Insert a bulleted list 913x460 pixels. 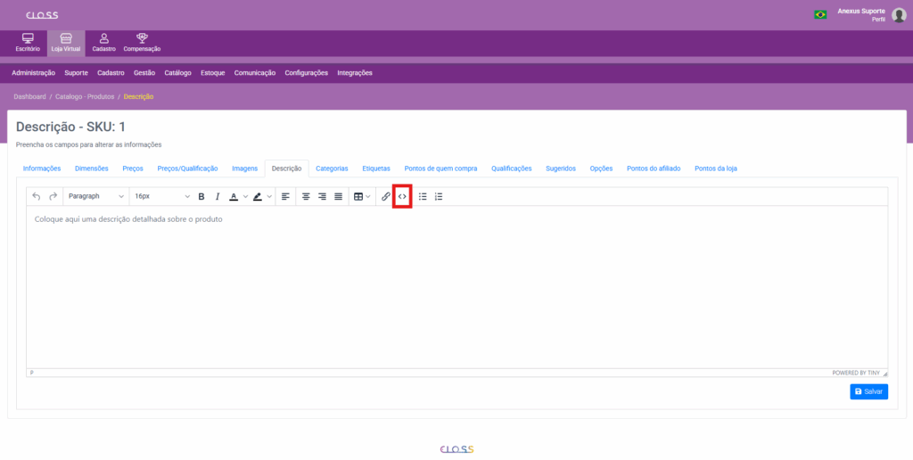[423, 196]
